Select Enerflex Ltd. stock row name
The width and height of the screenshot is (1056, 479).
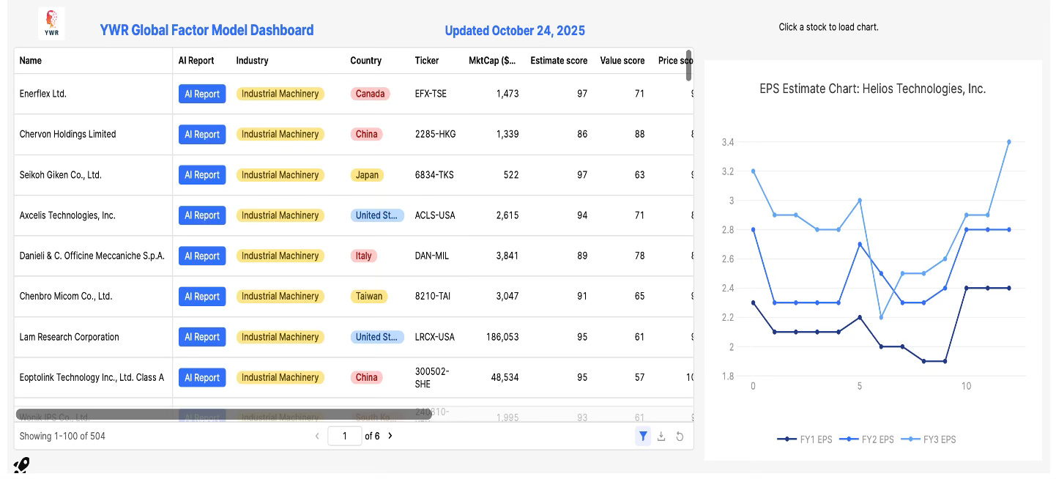click(x=43, y=94)
